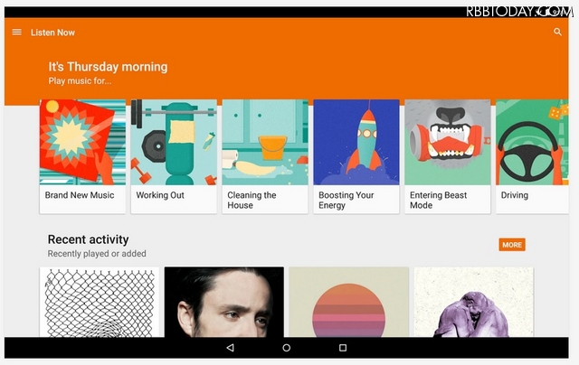Click the 'Play music for...' subtitle
This screenshot has width=579, height=365.
click(x=80, y=80)
